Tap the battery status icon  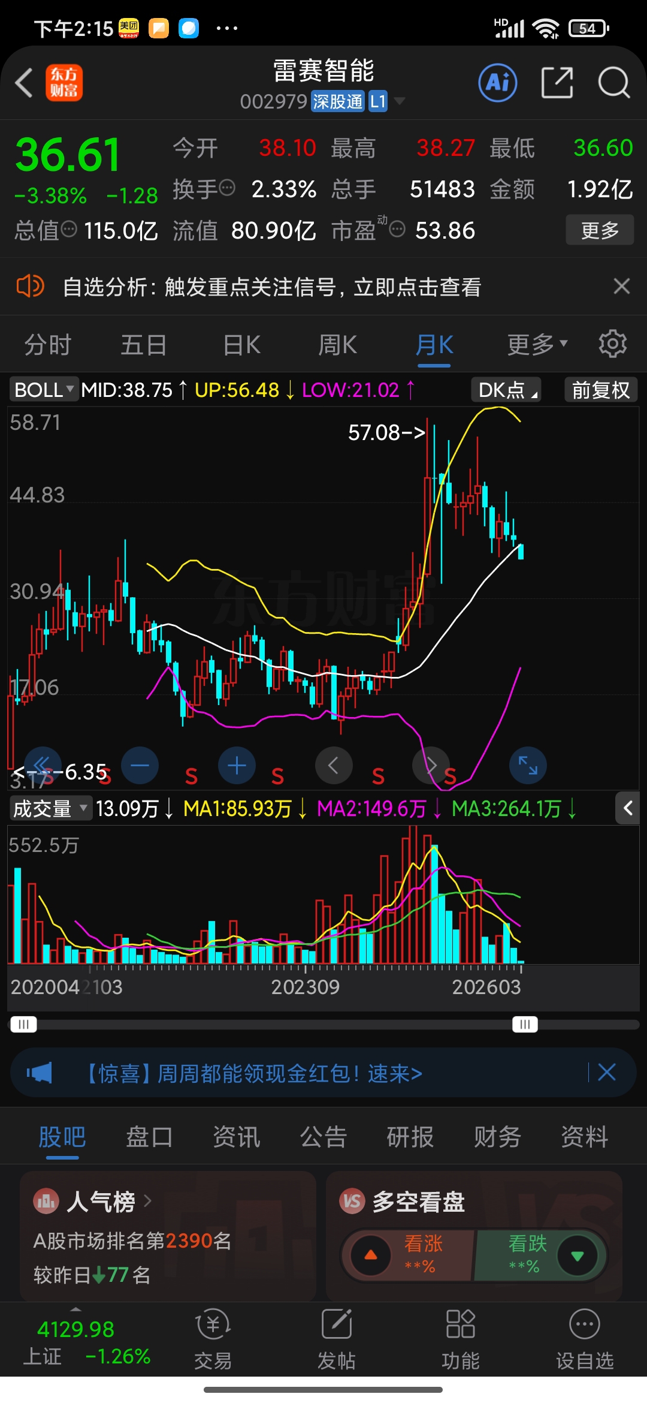(x=589, y=28)
